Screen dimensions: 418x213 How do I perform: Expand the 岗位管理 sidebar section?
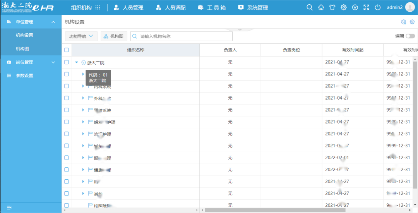tap(53, 62)
